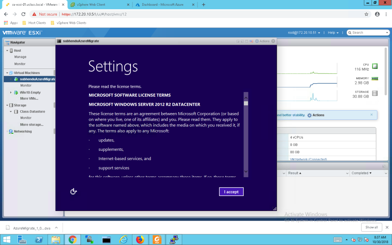Image resolution: width=392 pixels, height=245 pixels.
Task: Click the address bar URL
Action: click(94, 14)
